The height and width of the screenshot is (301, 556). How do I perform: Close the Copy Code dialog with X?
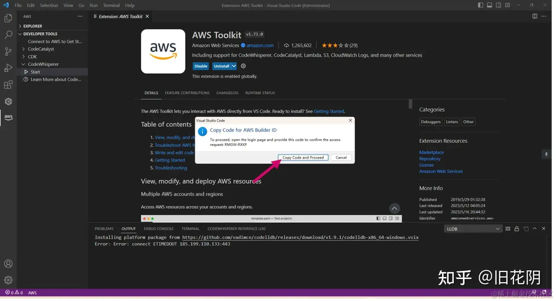pyautogui.click(x=350, y=120)
